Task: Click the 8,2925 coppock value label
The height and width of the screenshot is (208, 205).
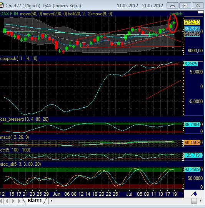Action: pos(191,64)
